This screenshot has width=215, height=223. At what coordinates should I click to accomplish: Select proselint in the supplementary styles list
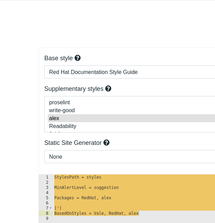[x=59, y=102]
